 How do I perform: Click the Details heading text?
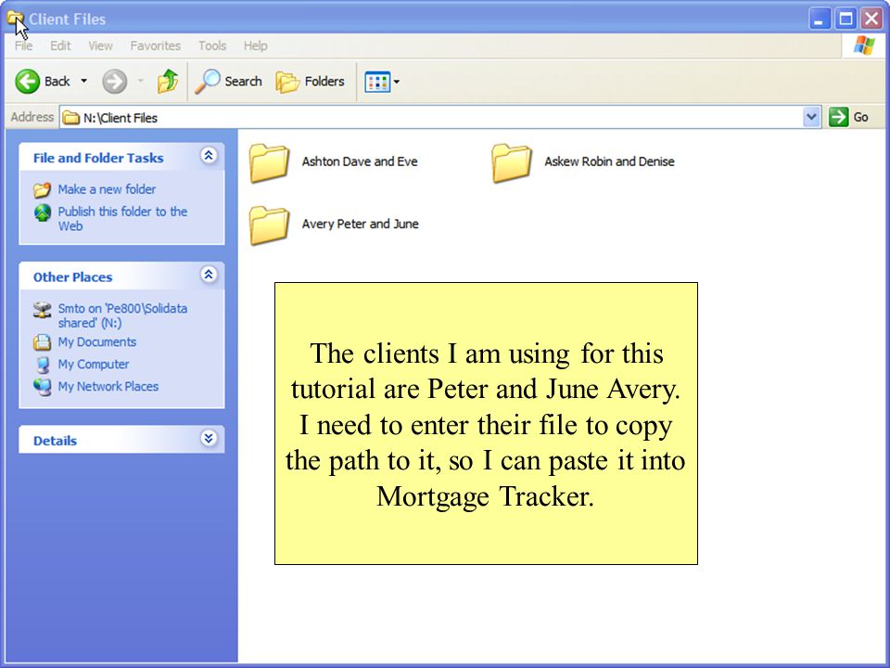pyautogui.click(x=55, y=441)
